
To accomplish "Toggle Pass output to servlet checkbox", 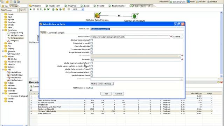I will (x=92, y=43).
